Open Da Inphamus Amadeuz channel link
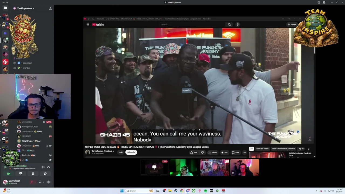345x194 pixels. [x=102, y=151]
